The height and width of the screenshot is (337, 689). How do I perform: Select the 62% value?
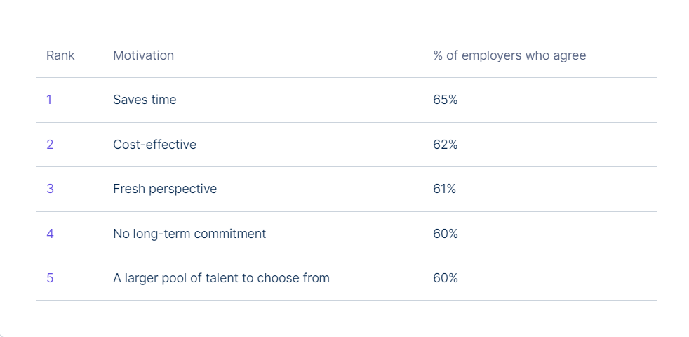446,145
